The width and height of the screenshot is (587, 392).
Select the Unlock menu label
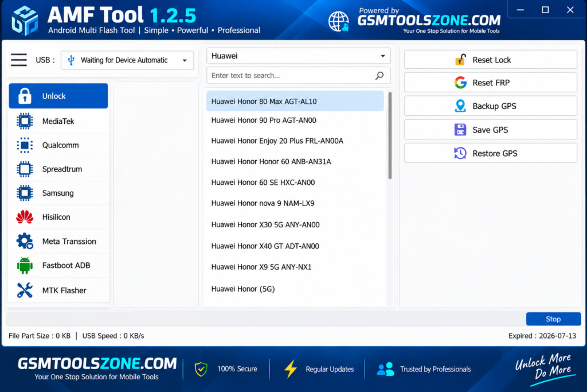click(x=54, y=96)
